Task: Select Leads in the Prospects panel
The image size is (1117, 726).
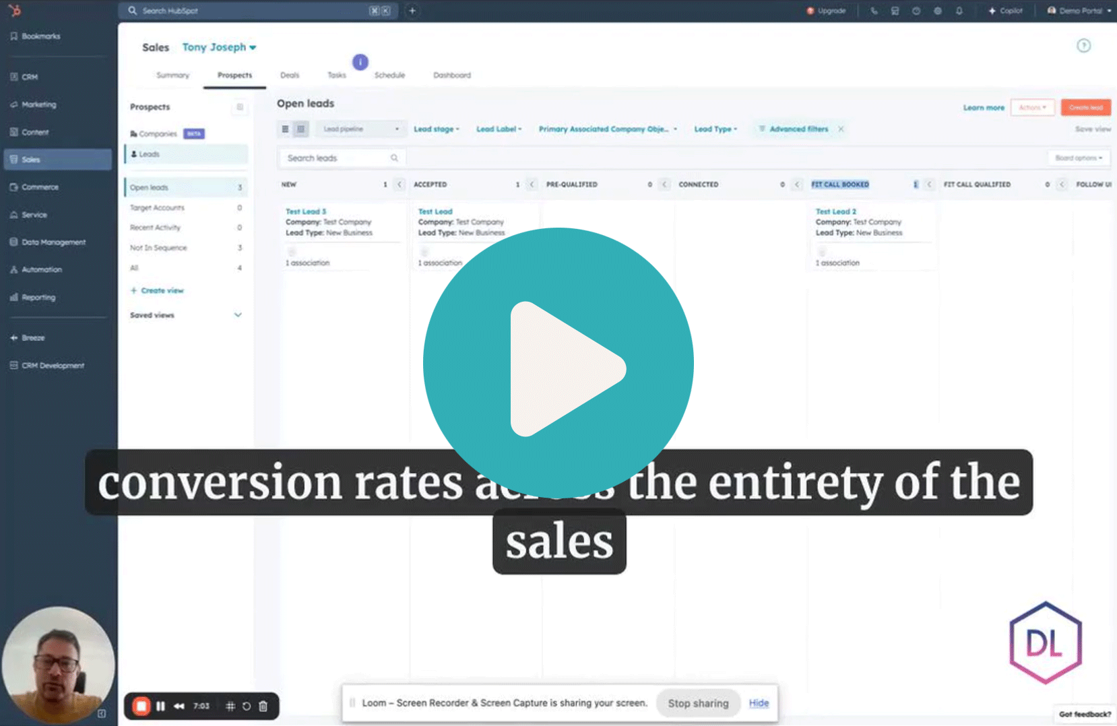Action: 186,154
